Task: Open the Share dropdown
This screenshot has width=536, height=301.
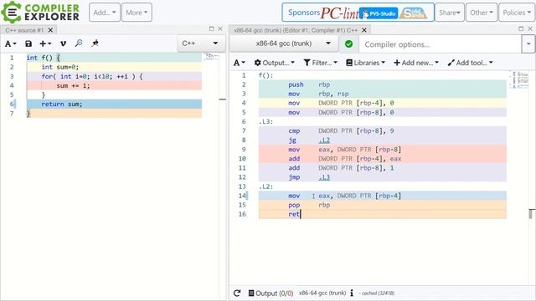Action: tap(450, 13)
